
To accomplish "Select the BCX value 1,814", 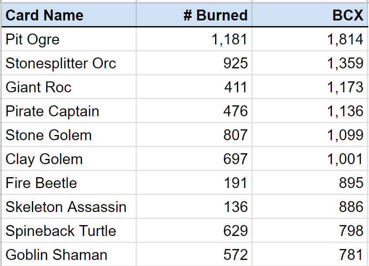I will [x=345, y=40].
